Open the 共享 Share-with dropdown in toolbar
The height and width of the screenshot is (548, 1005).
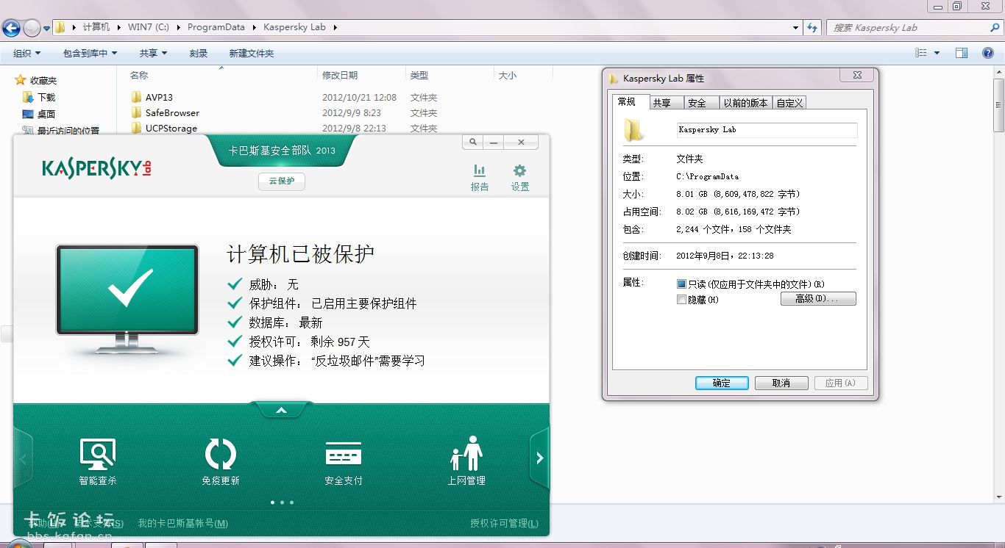[x=154, y=53]
